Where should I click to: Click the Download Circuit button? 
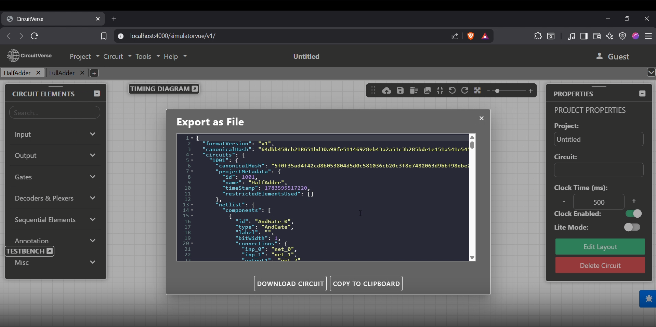click(290, 284)
